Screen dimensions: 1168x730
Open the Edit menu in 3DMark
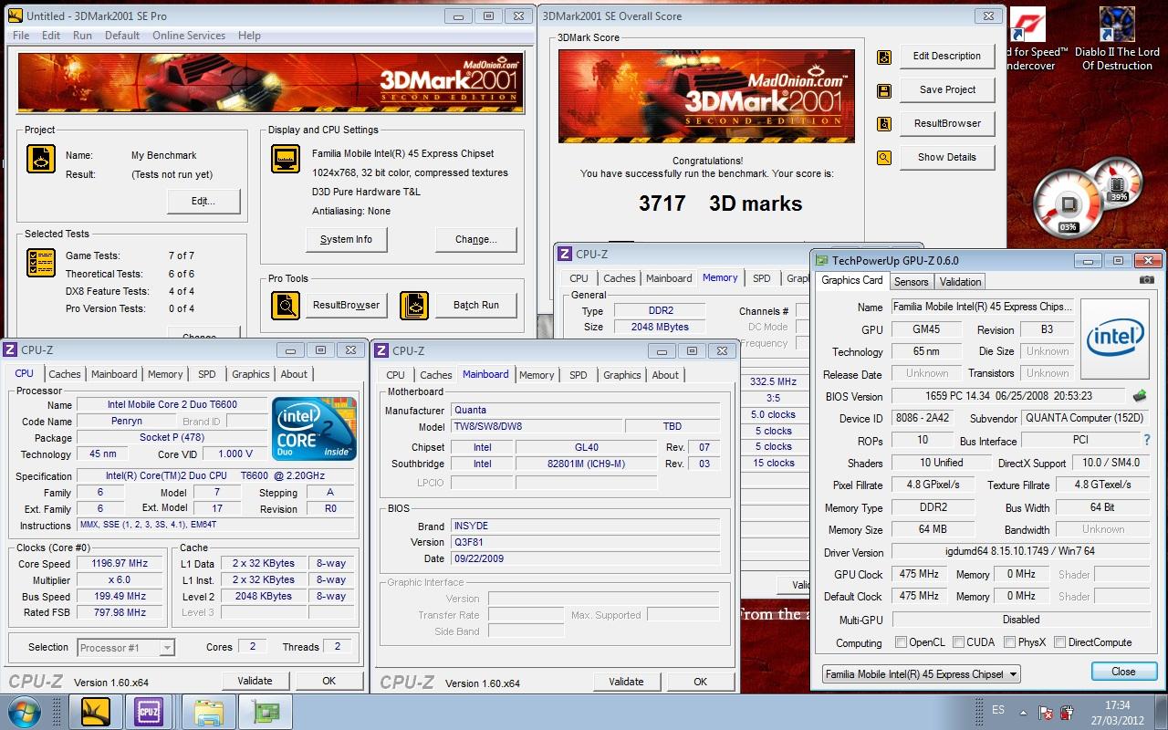click(51, 36)
